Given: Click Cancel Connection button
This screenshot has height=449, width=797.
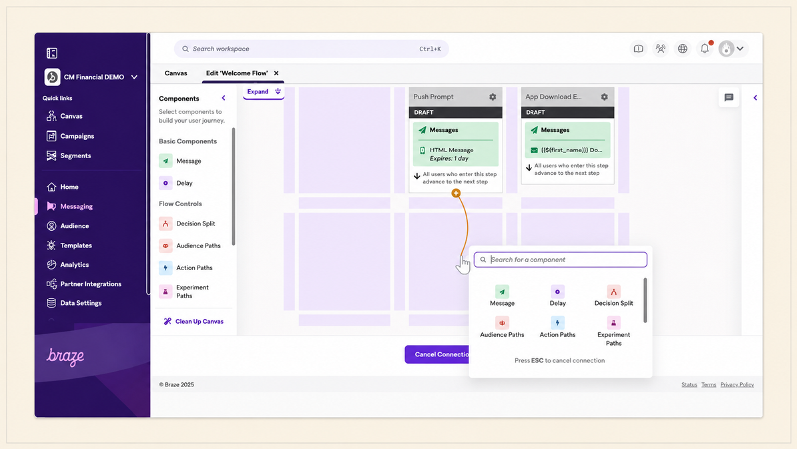Looking at the screenshot, I should tap(438, 354).
